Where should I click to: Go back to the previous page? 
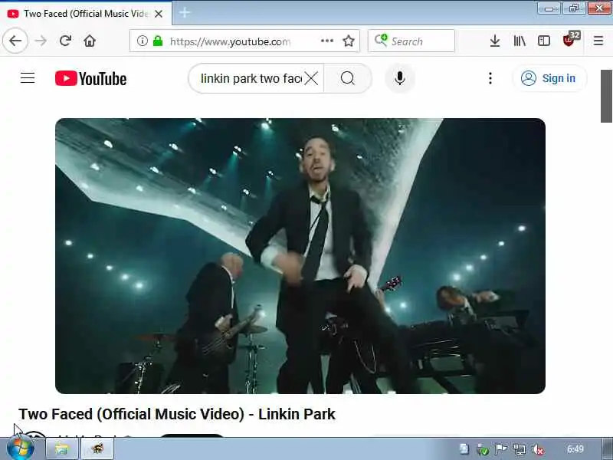point(15,41)
